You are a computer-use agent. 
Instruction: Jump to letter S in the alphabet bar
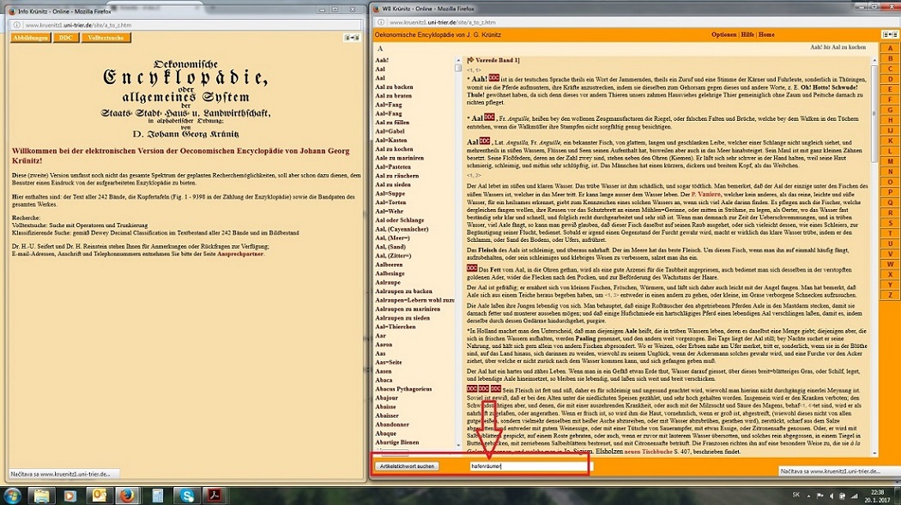[x=890, y=223]
